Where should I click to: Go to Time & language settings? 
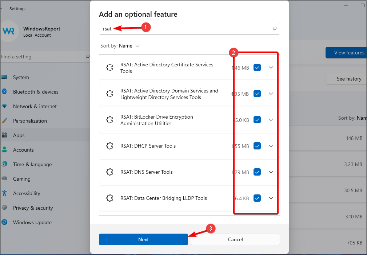point(32,164)
